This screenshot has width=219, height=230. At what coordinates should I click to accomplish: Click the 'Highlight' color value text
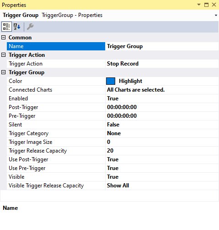point(130,81)
